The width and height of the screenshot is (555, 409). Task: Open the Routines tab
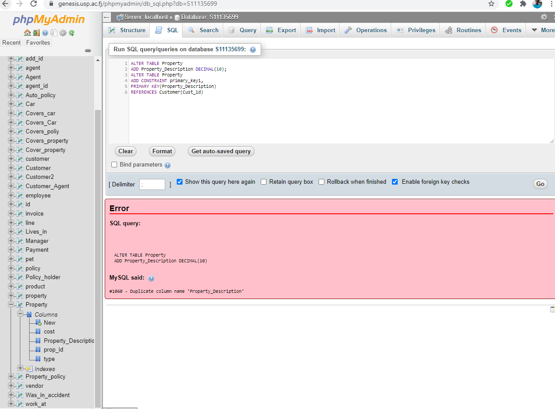[463, 30]
